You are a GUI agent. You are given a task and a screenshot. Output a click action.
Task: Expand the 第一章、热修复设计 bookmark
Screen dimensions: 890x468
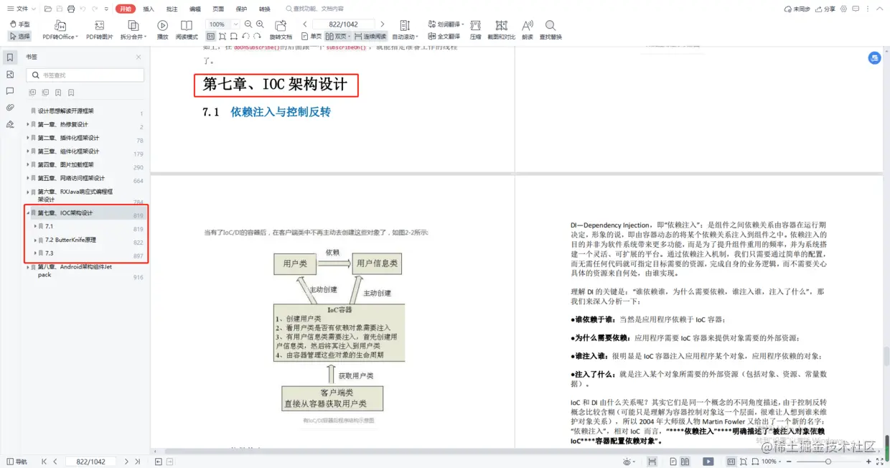point(28,124)
